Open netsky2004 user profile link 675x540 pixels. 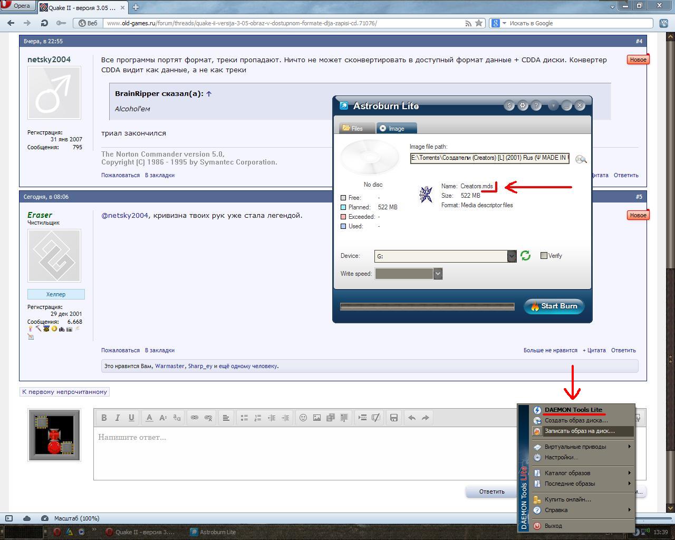(49, 60)
